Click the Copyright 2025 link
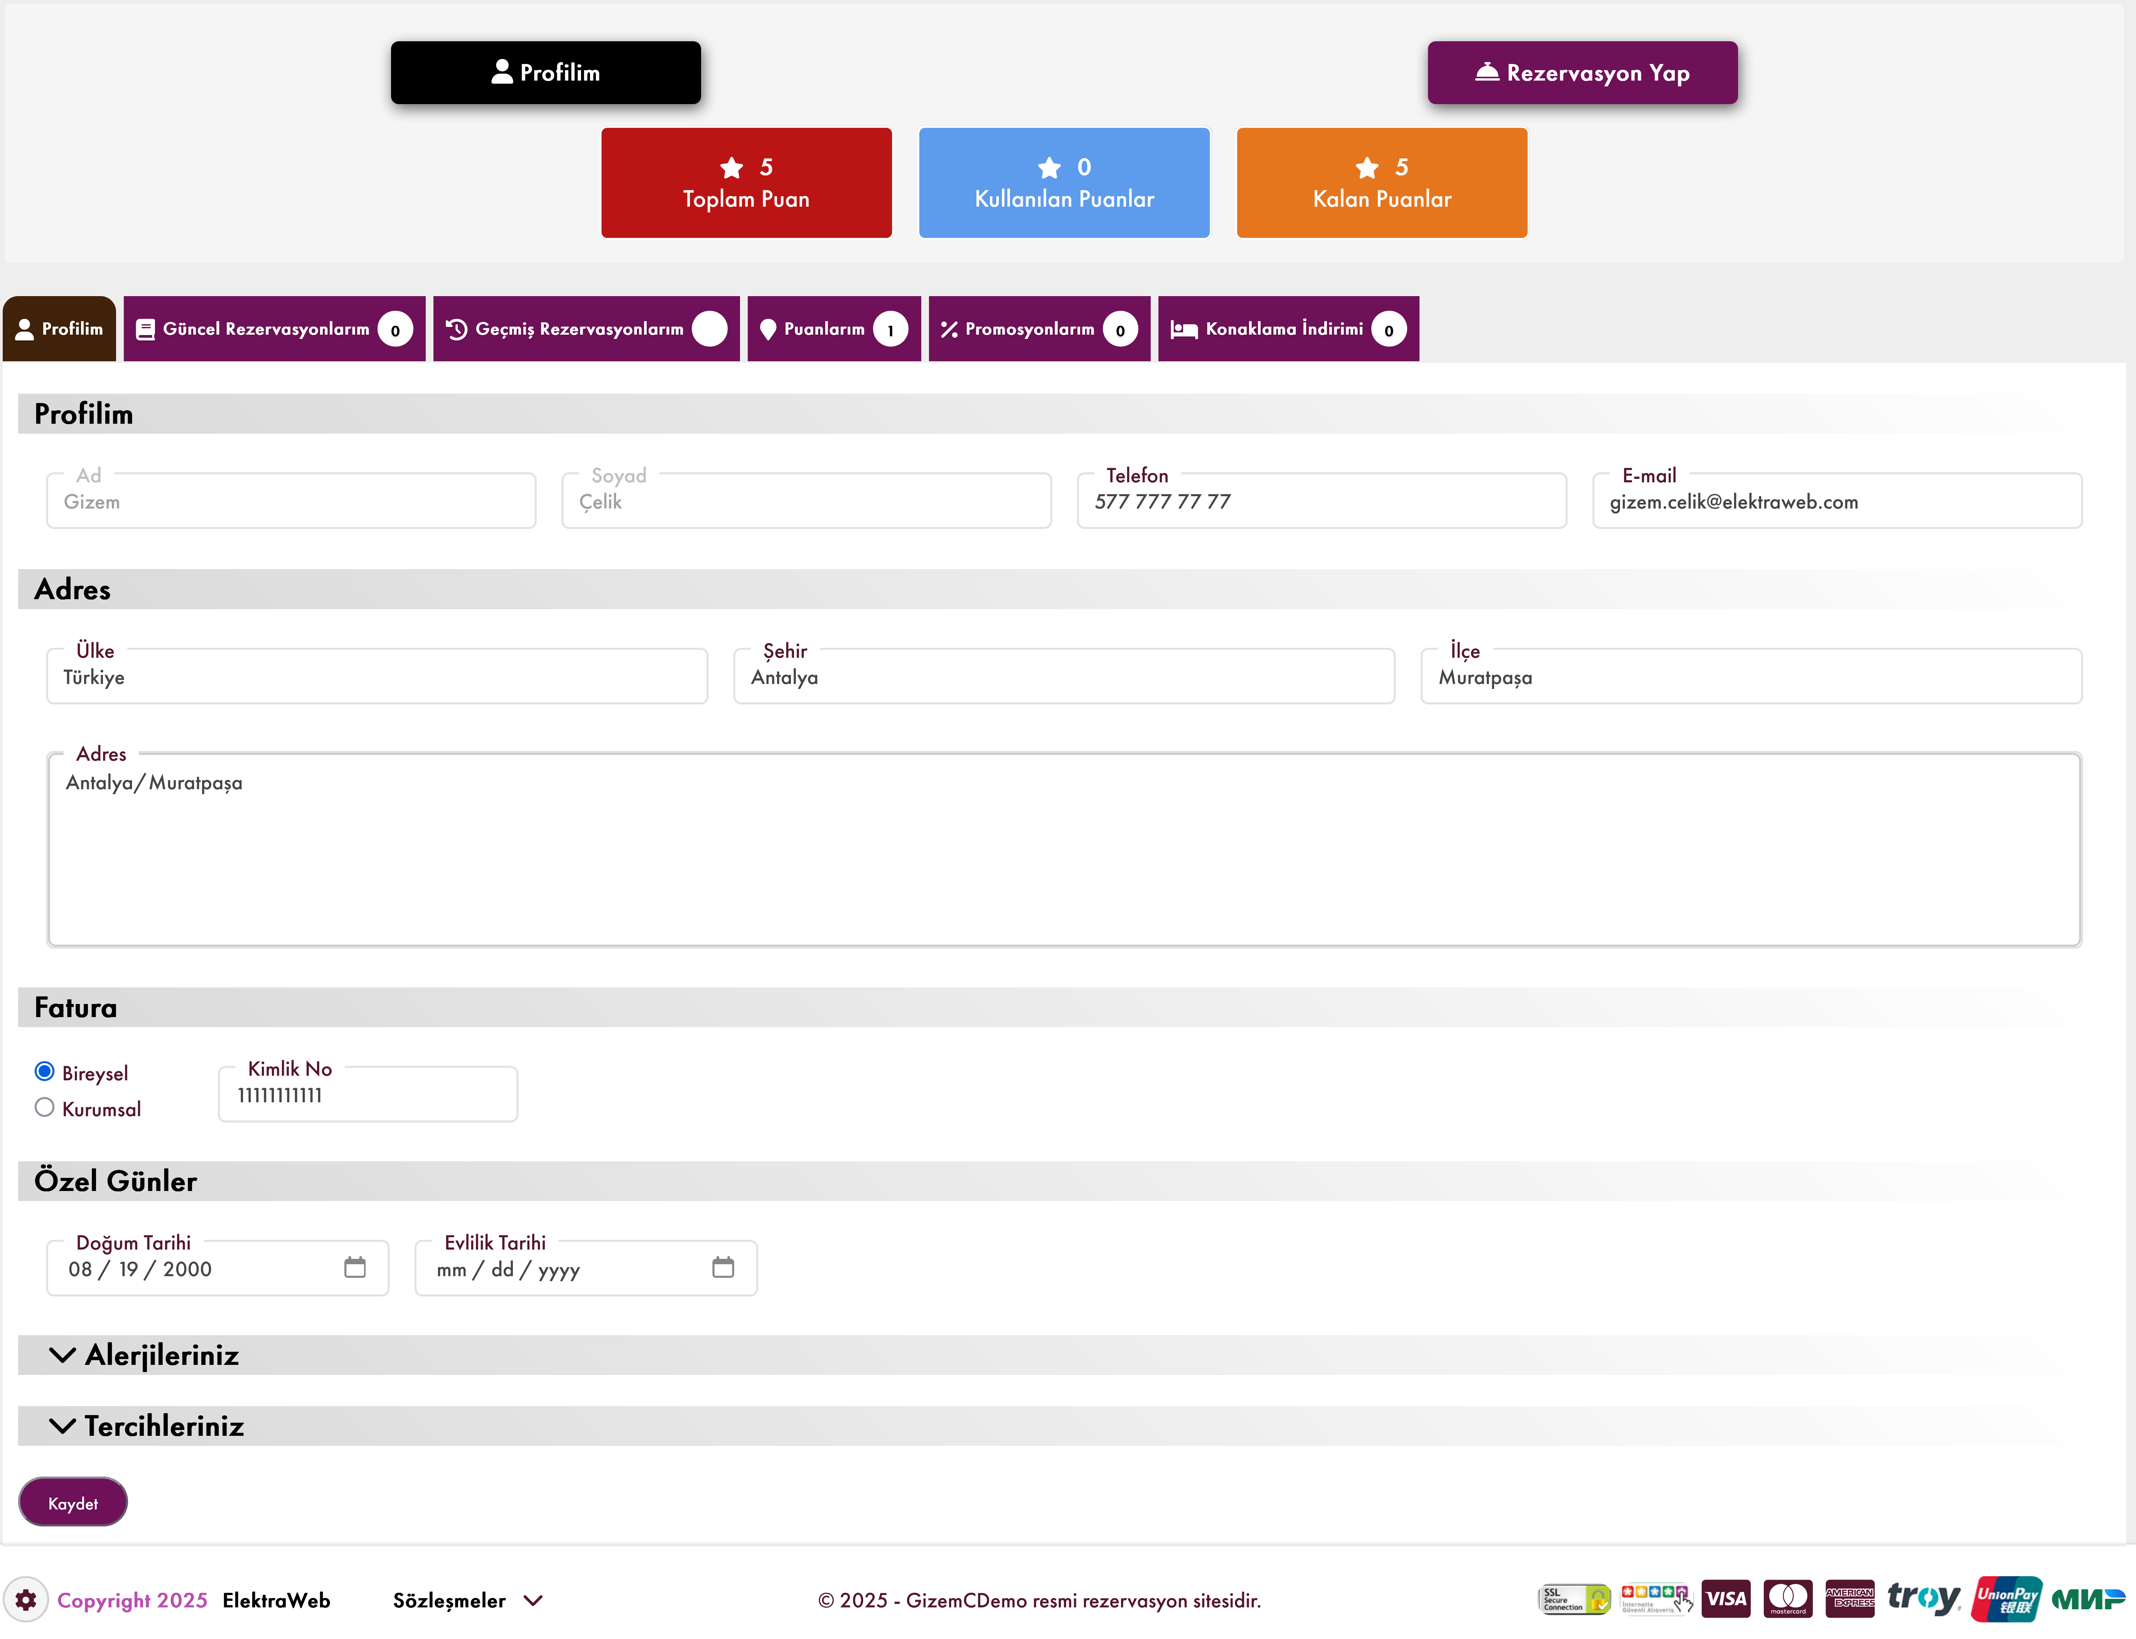The height and width of the screenshot is (1639, 2136). coord(132,1600)
